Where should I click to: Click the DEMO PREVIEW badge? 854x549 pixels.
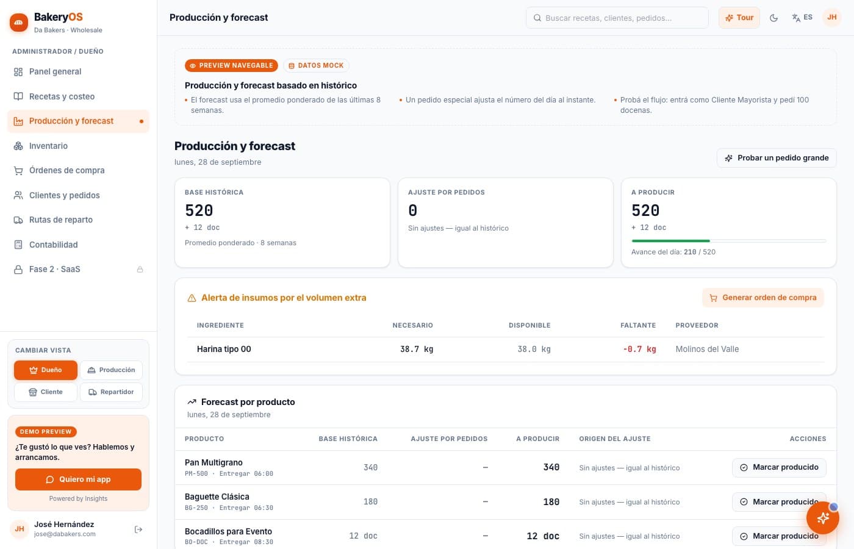(46, 432)
